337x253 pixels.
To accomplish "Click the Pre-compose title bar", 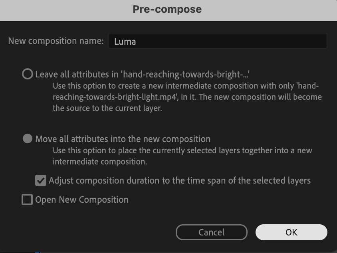I will [168, 9].
